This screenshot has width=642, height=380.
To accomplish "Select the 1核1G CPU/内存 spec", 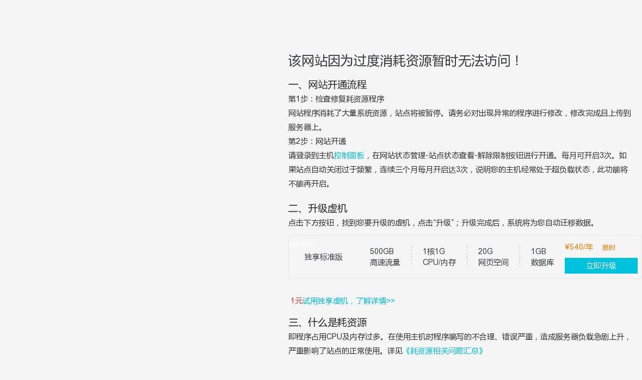I will click(439, 257).
